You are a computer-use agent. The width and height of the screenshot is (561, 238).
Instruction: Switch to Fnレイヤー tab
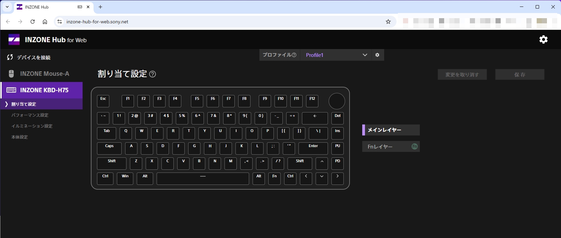click(x=391, y=146)
